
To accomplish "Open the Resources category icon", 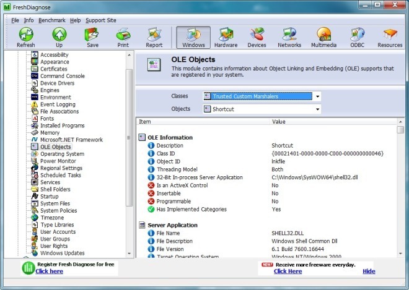I will click(390, 38).
